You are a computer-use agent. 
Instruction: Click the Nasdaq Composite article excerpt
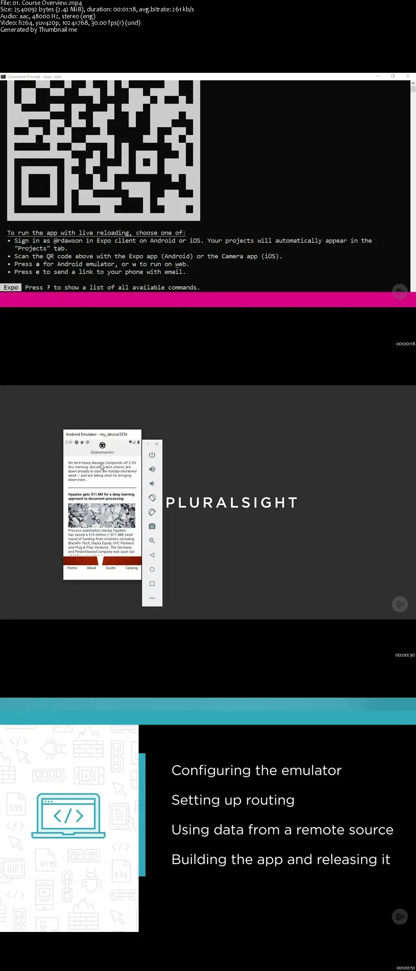[x=102, y=471]
